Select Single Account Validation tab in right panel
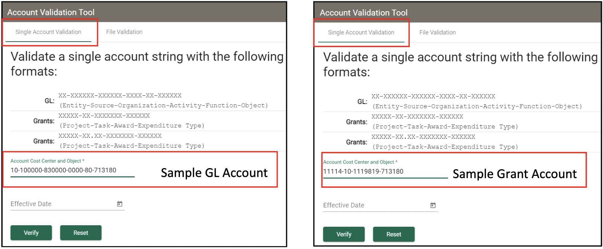The image size is (603, 249). tap(361, 33)
